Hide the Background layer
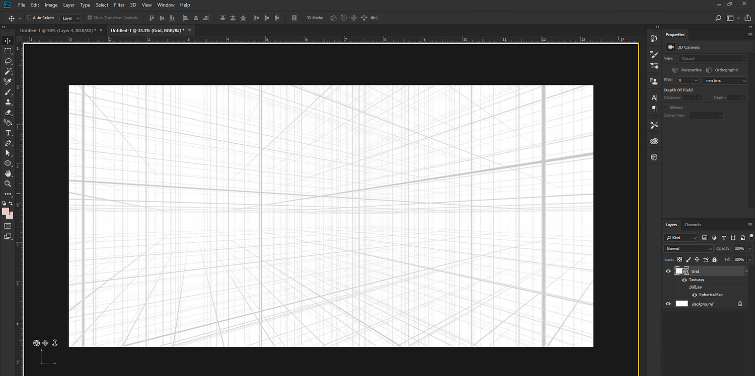755x376 pixels. [668, 303]
